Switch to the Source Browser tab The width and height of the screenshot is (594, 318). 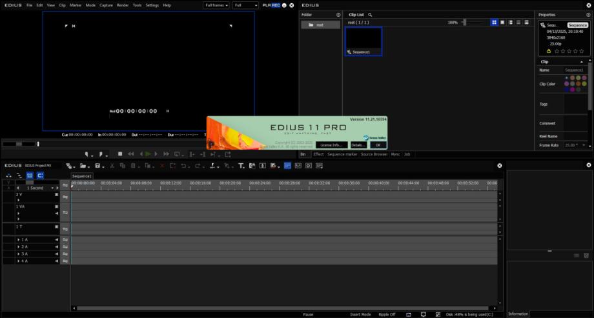pos(374,154)
